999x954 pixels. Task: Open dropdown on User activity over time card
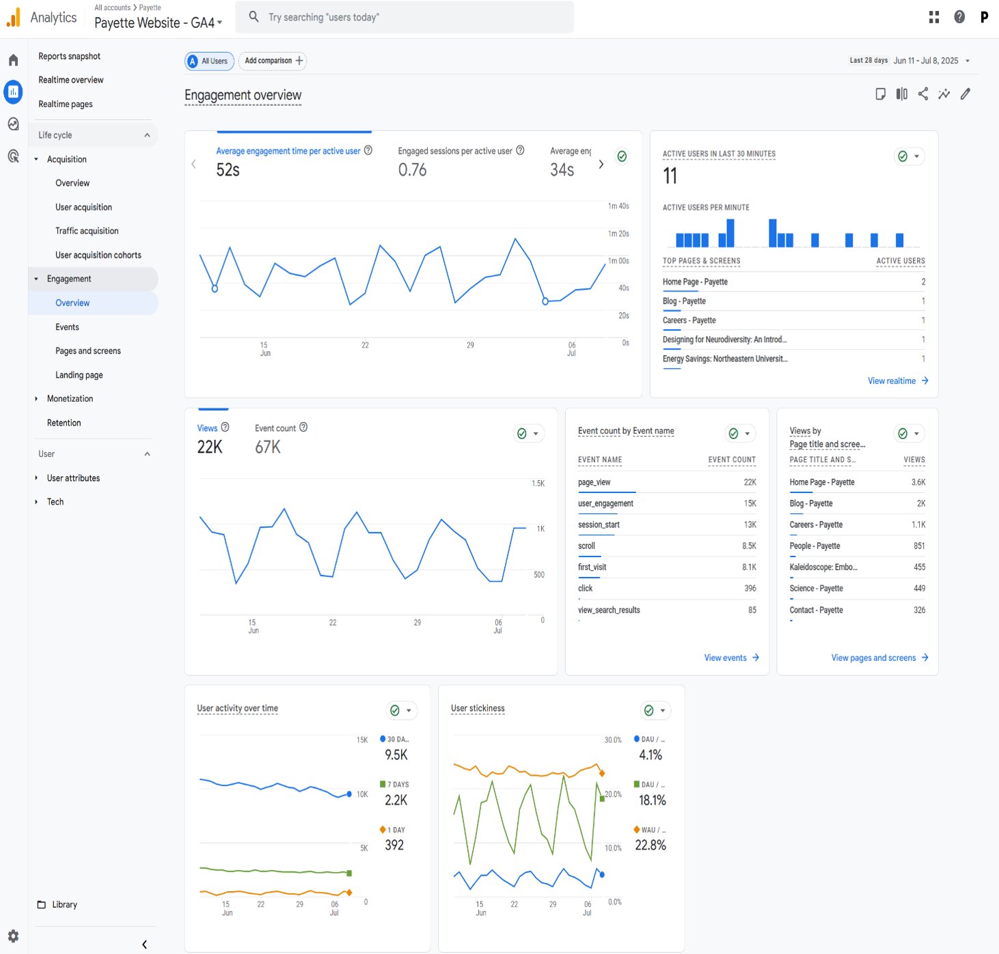coord(409,711)
